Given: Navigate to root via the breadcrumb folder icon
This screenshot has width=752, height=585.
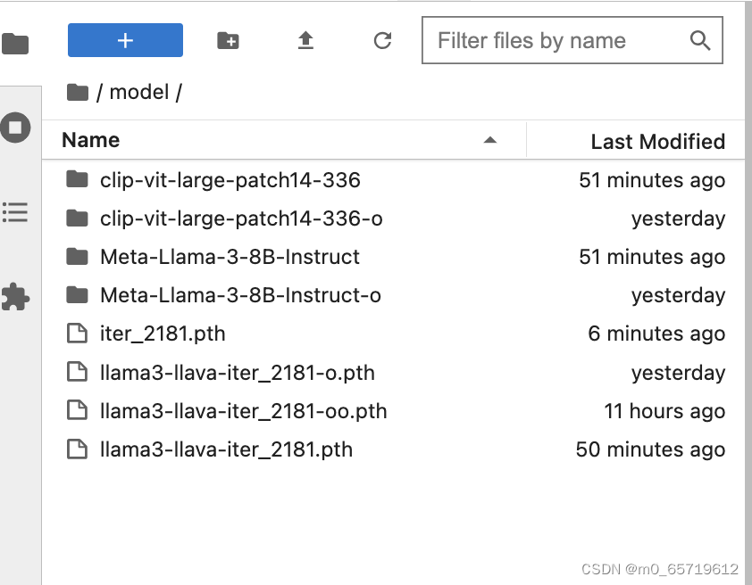Looking at the screenshot, I should pos(76,91).
